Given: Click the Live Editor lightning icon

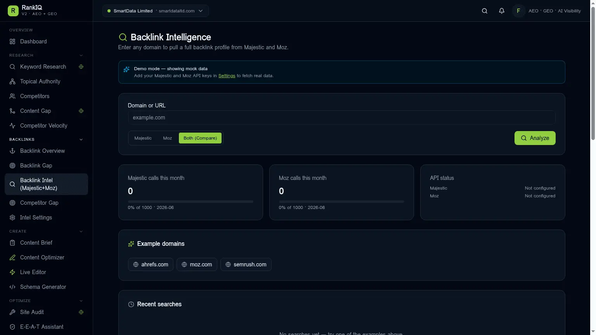Looking at the screenshot, I should 12,272.
